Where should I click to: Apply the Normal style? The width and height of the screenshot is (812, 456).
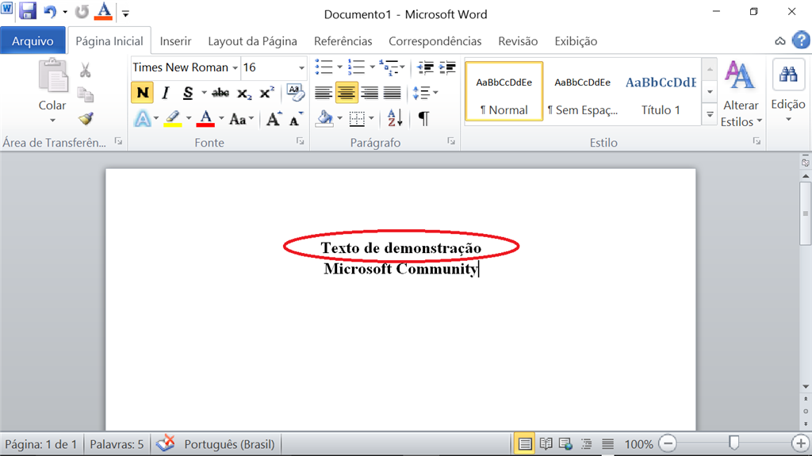(x=504, y=91)
